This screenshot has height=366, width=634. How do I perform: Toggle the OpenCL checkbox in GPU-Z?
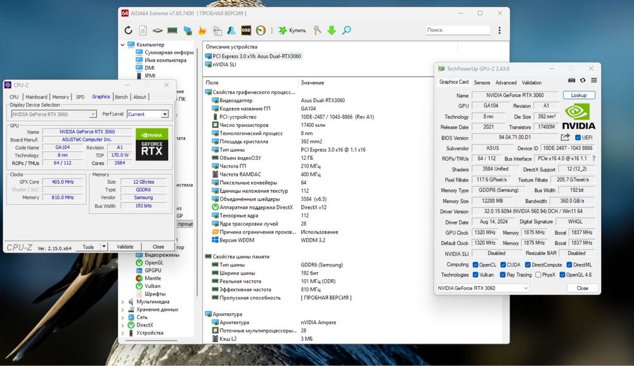tap(475, 265)
